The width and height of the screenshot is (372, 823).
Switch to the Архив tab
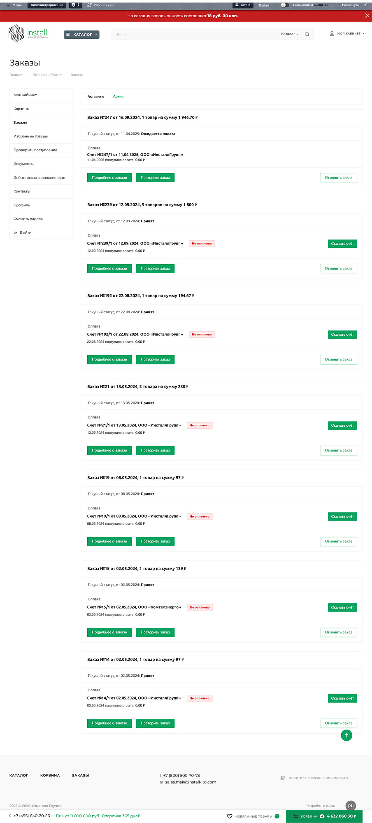click(x=118, y=96)
